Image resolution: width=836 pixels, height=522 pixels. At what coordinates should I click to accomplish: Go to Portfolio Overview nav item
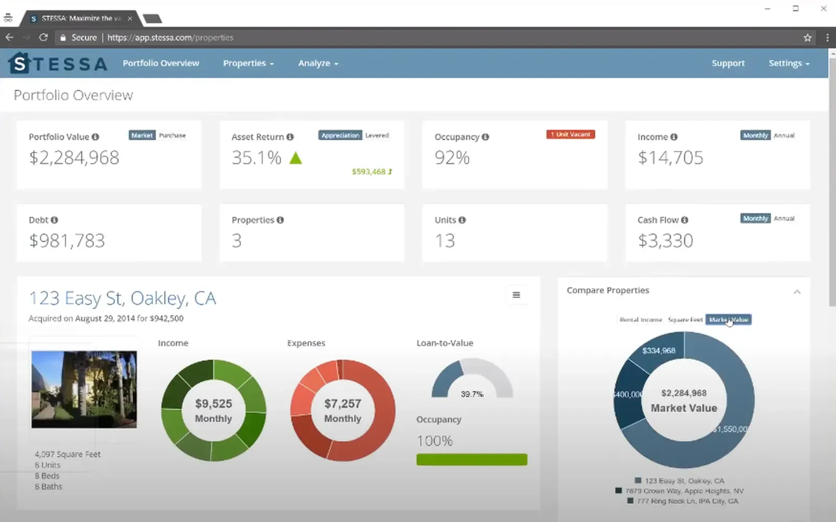(161, 63)
